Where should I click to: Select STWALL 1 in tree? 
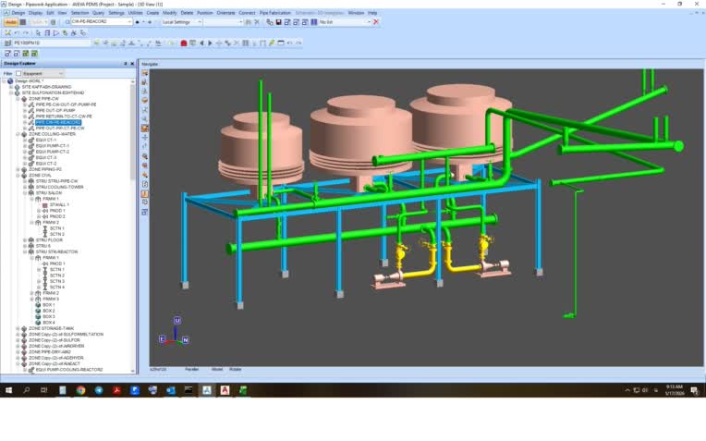click(59, 205)
